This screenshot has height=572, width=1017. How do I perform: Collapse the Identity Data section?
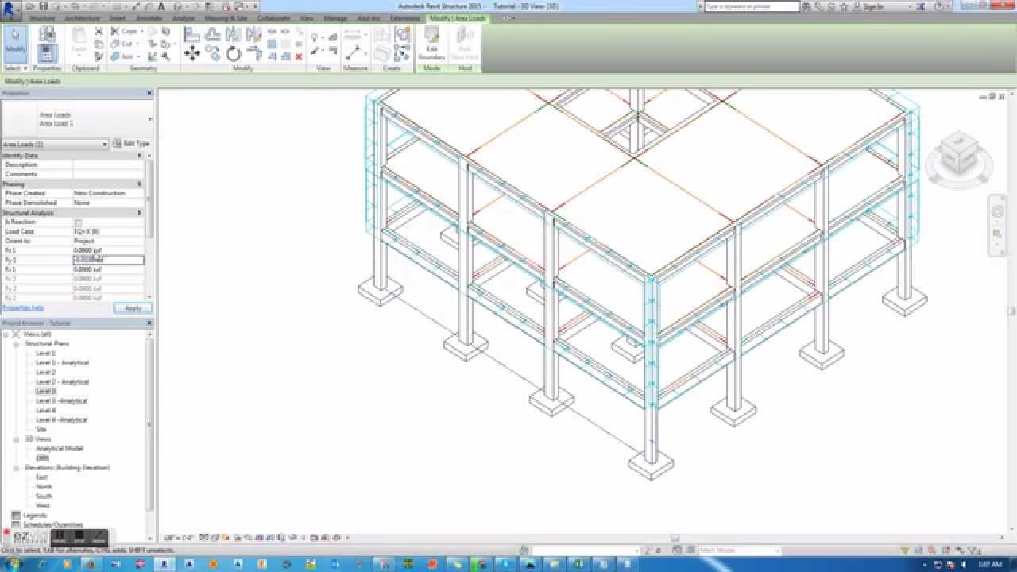[138, 155]
